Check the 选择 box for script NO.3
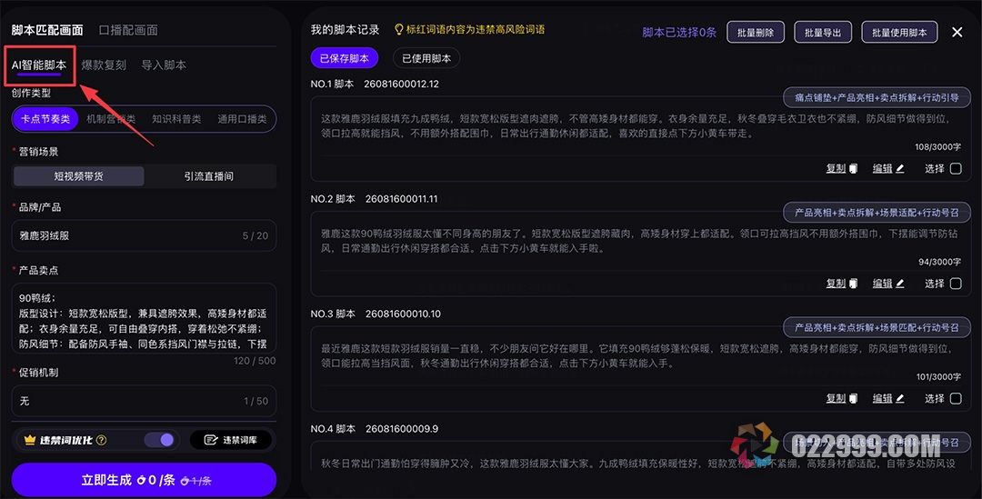Viewport: 982px width, 499px height. tap(956, 398)
